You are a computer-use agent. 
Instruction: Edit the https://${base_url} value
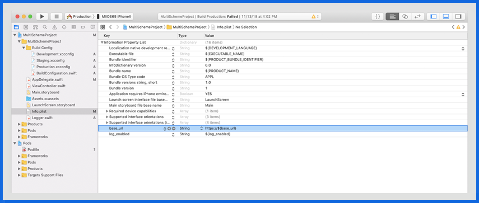pos(221,129)
